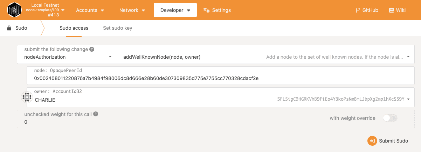Click the address 5FLSigC9HGRKVhB9FiEo4Y3koPsNmBmLJbpXg2mp1hXcS59Y
Viewport: 421px width, 152px height.
[341, 99]
